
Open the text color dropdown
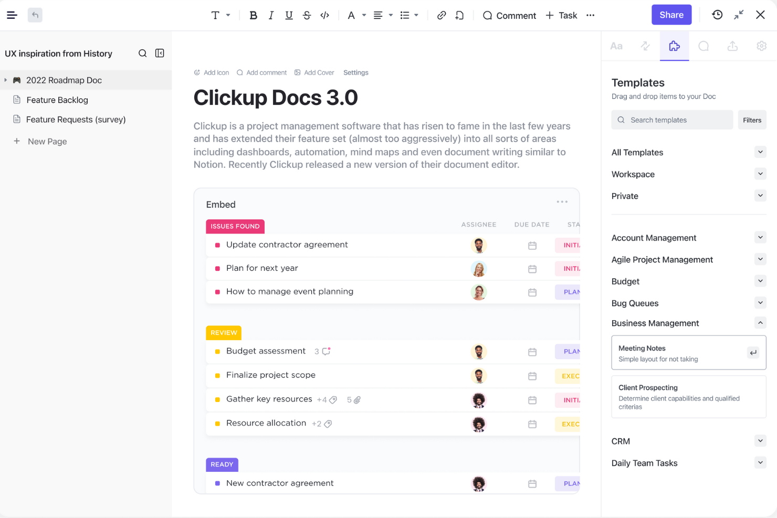pyautogui.click(x=356, y=15)
